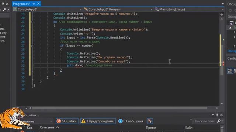Image resolution: width=236 pixels, height=132 pixels.
Task: Close the left side panel
Action: (7, 4)
